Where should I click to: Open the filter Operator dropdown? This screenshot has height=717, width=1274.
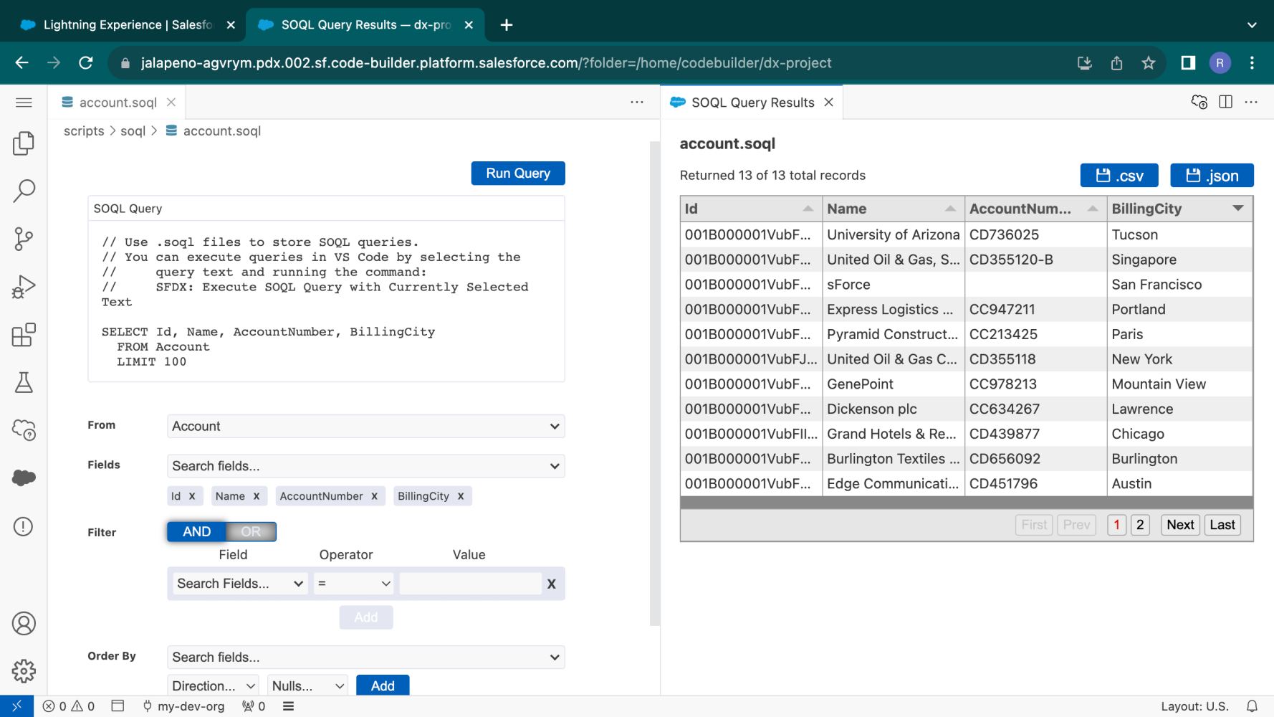click(354, 584)
